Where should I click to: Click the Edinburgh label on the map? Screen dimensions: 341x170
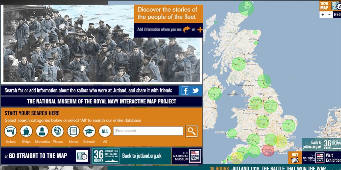click(x=252, y=64)
